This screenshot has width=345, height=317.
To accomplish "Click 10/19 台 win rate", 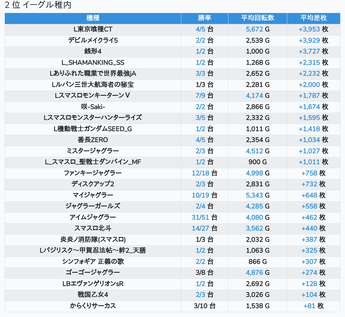I will (205, 195).
